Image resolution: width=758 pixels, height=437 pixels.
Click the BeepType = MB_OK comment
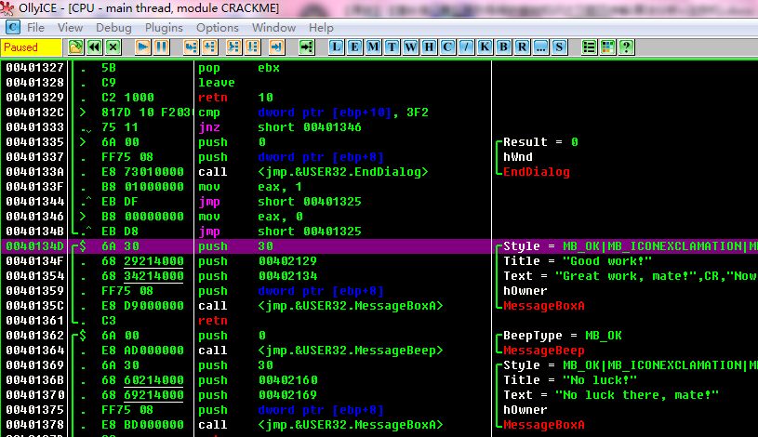coord(563,336)
